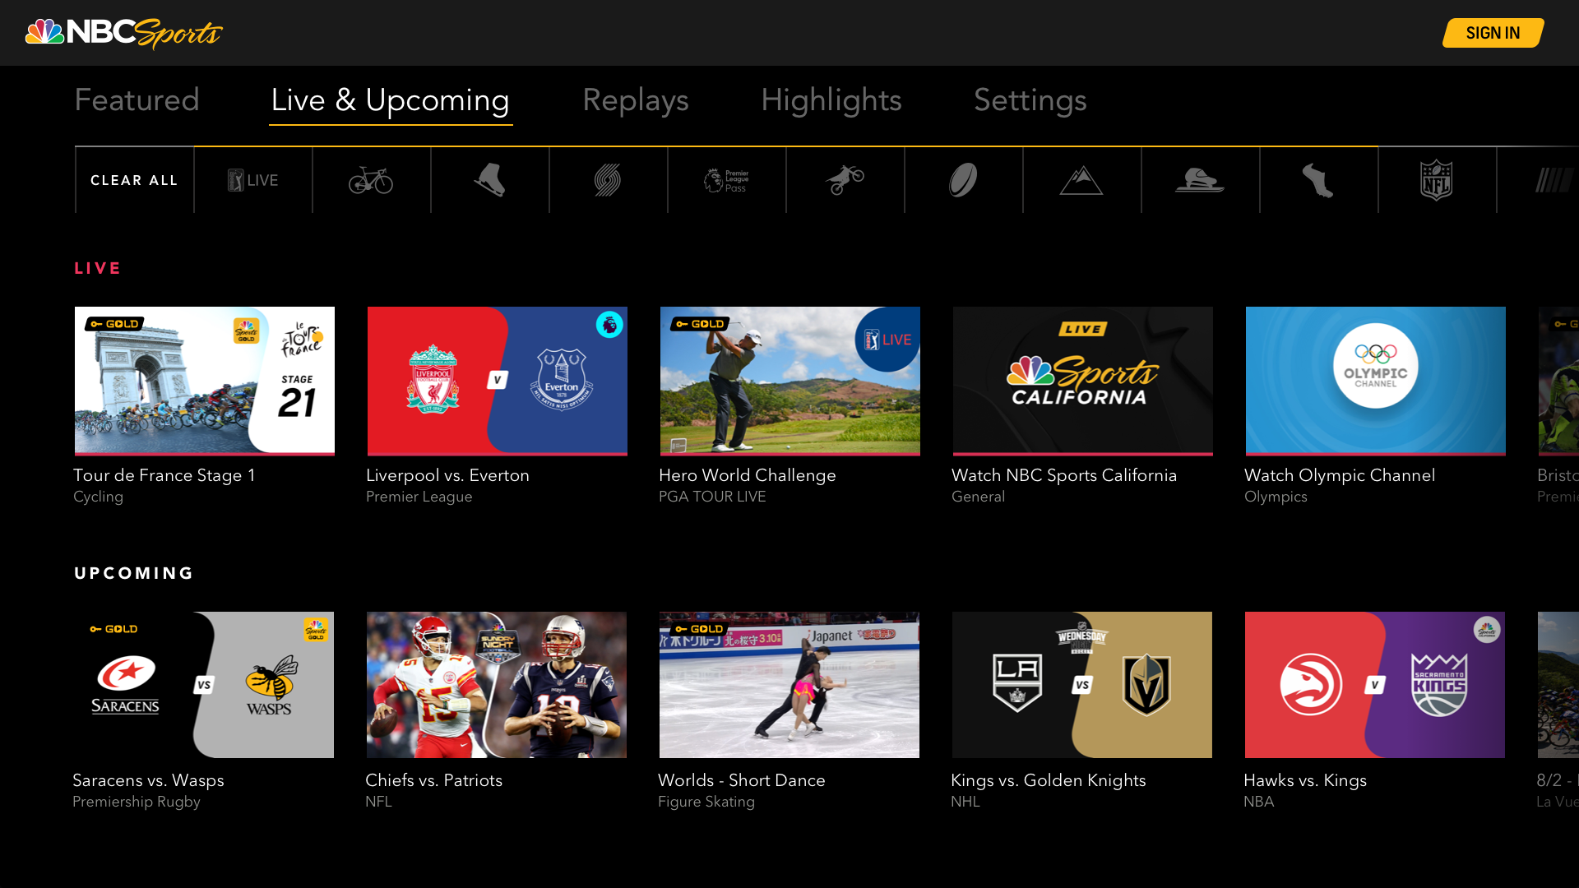Click the Live & Upcoming tab
The image size is (1579, 888).
pyautogui.click(x=389, y=99)
